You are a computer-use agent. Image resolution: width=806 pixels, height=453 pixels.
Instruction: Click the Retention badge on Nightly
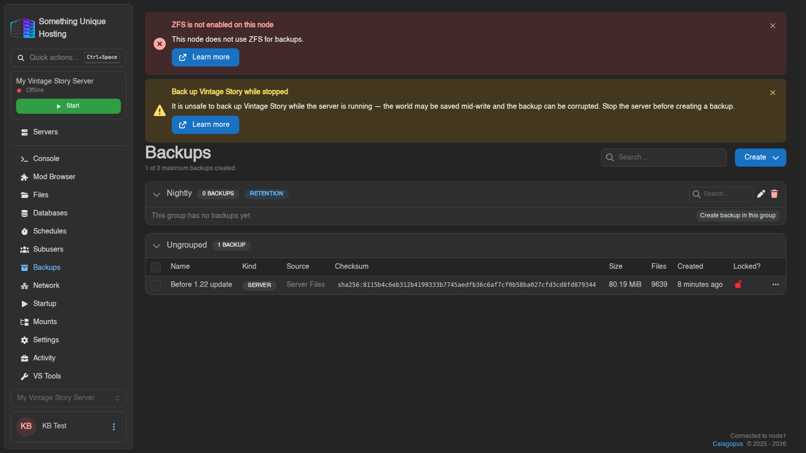pos(266,194)
